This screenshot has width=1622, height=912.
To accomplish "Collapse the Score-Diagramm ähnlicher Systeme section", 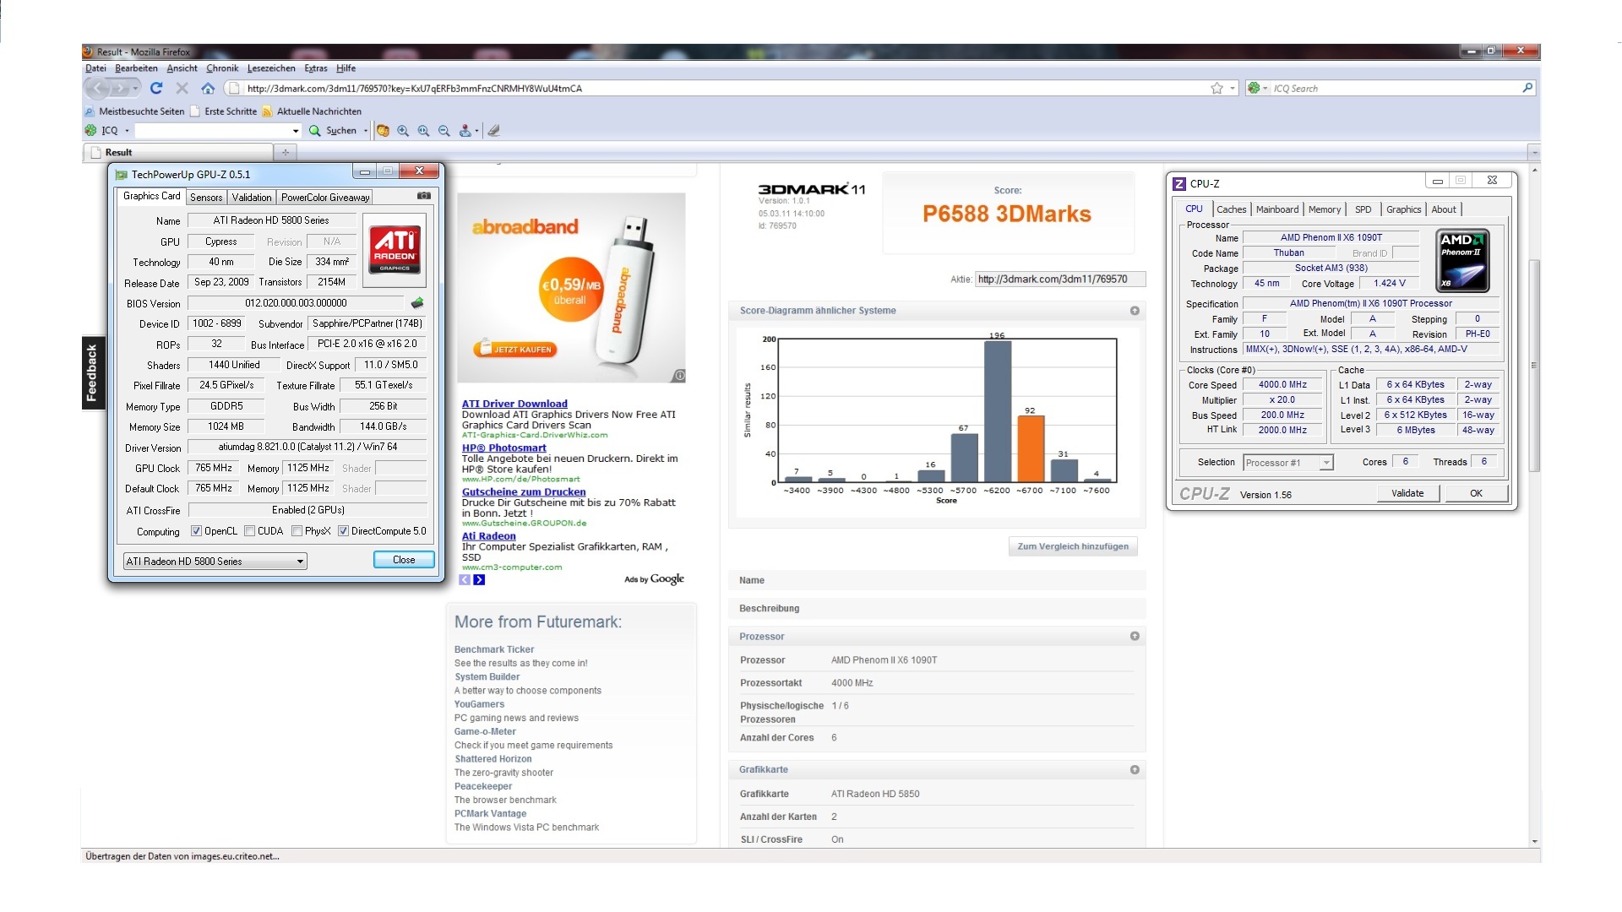I will click(x=1135, y=311).
